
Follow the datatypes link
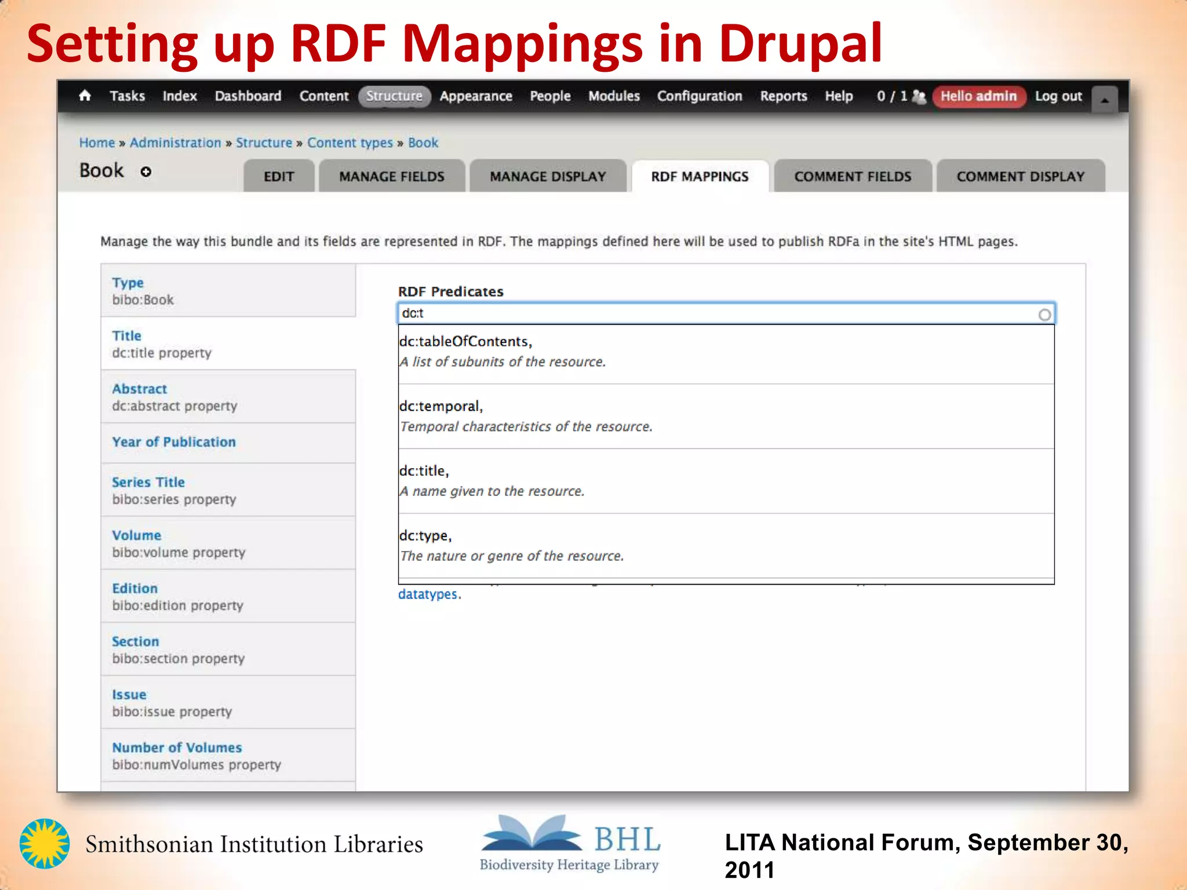(x=428, y=594)
